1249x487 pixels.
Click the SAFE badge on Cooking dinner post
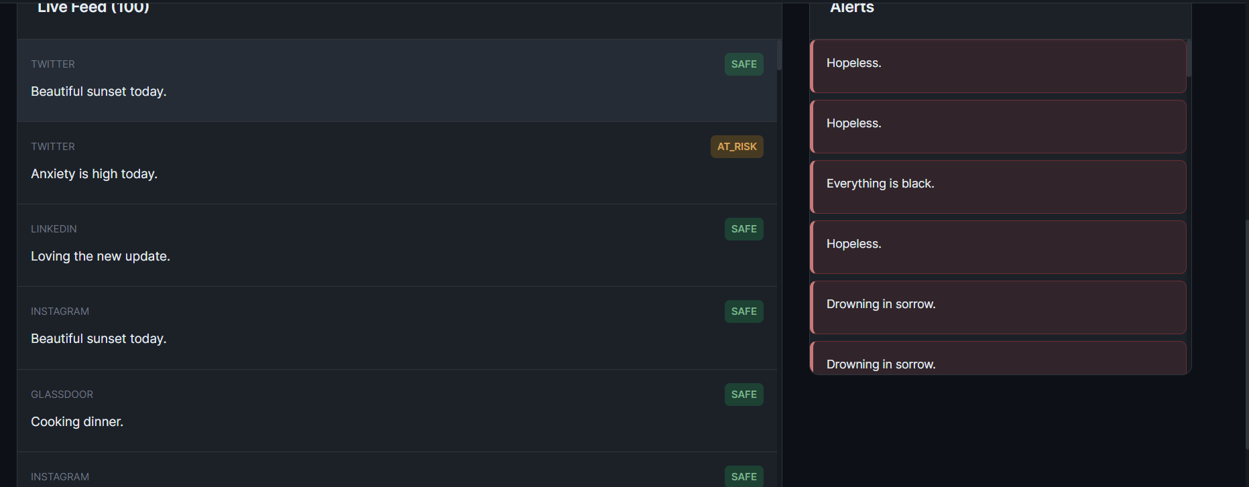(x=744, y=395)
